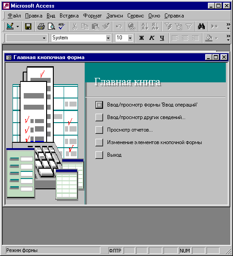Center align text
Screen dimensions: 233x256
[185, 38]
